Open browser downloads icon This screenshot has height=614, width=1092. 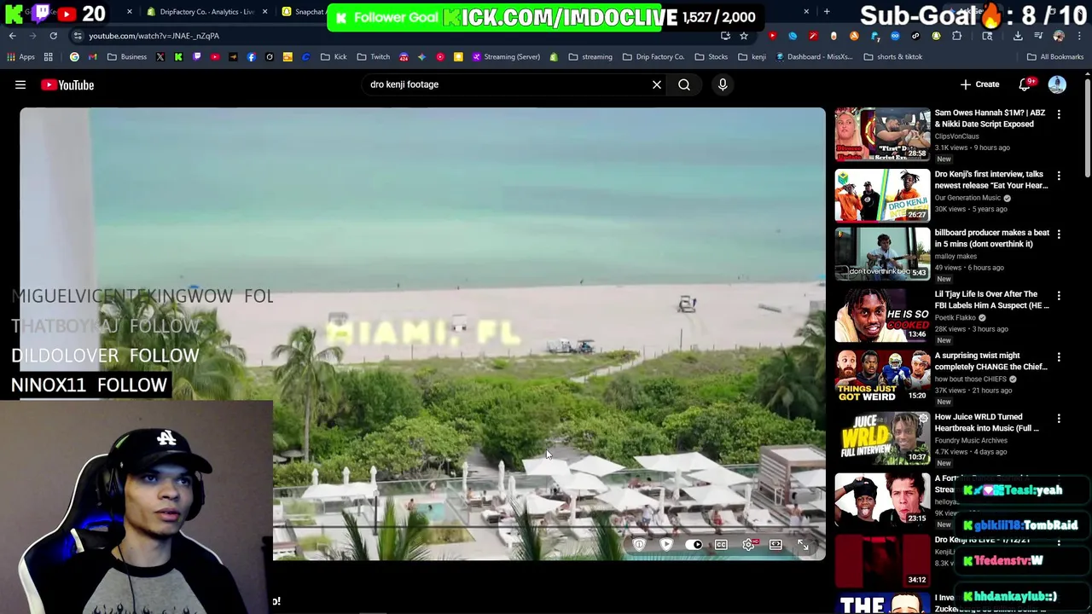1018,36
